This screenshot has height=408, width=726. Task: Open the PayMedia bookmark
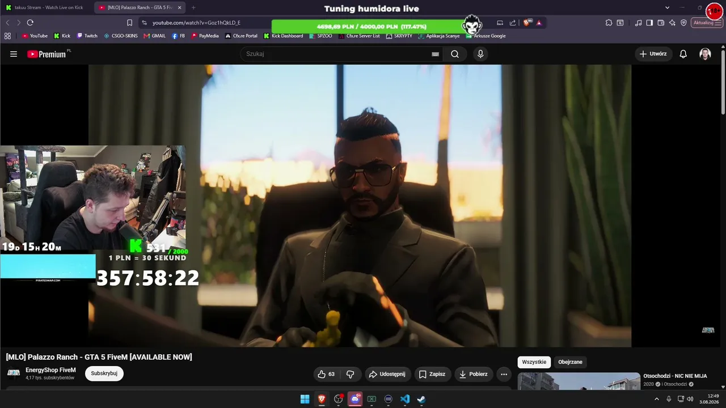coord(205,36)
